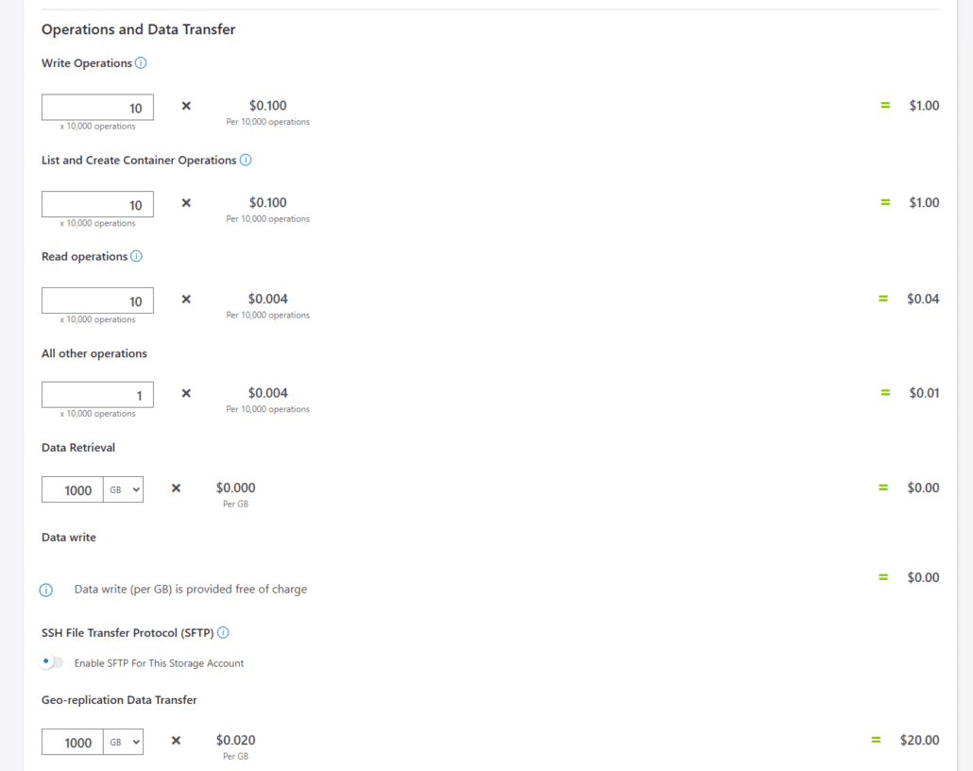The height and width of the screenshot is (771, 973).
Task: View List and Create Container Operations info icon
Action: (x=246, y=160)
